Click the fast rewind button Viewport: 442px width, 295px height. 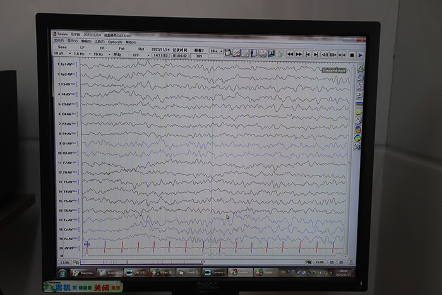[290, 54]
